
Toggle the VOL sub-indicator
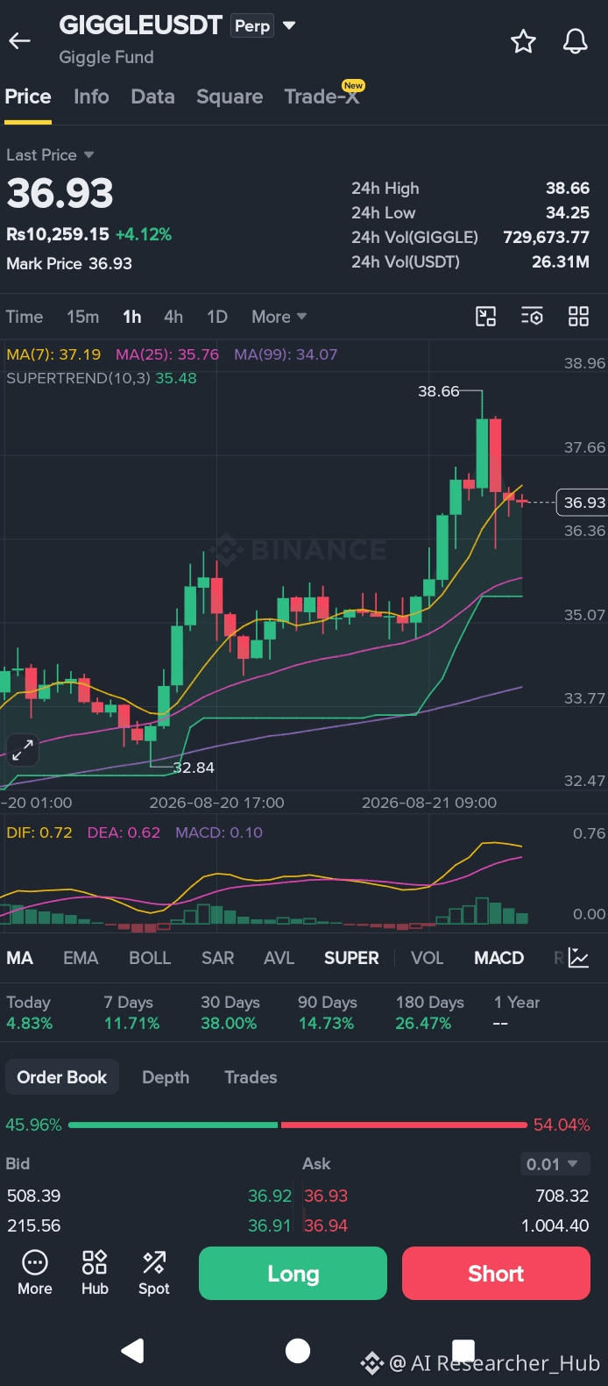428,958
